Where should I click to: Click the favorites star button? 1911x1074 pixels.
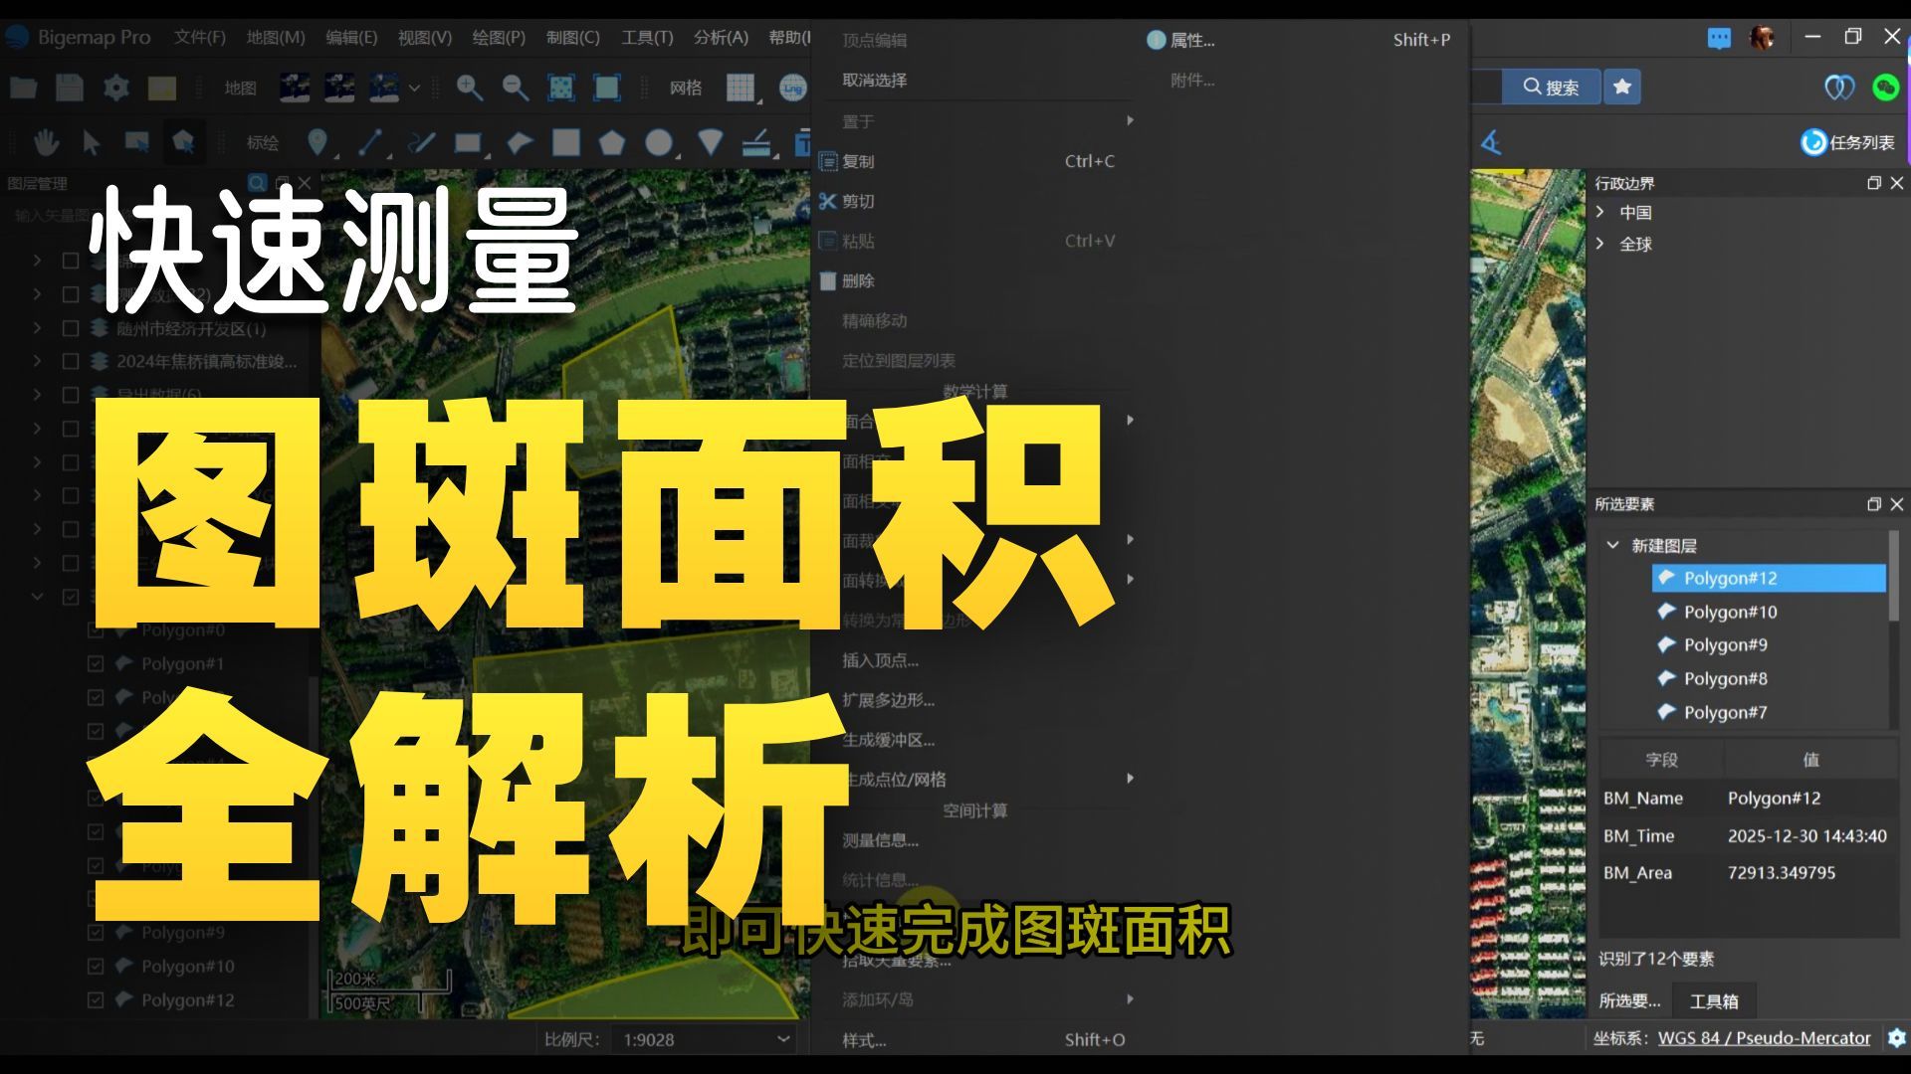click(x=1622, y=87)
